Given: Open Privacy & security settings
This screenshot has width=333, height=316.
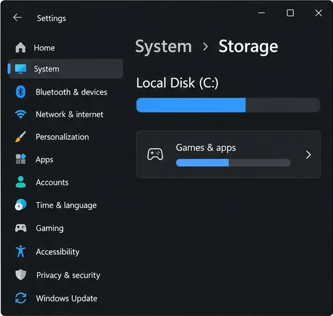Looking at the screenshot, I should [65, 275].
